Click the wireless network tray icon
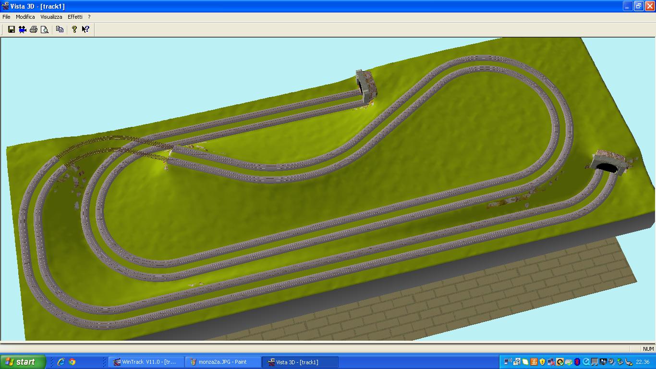This screenshot has height=369, width=656. (x=508, y=362)
